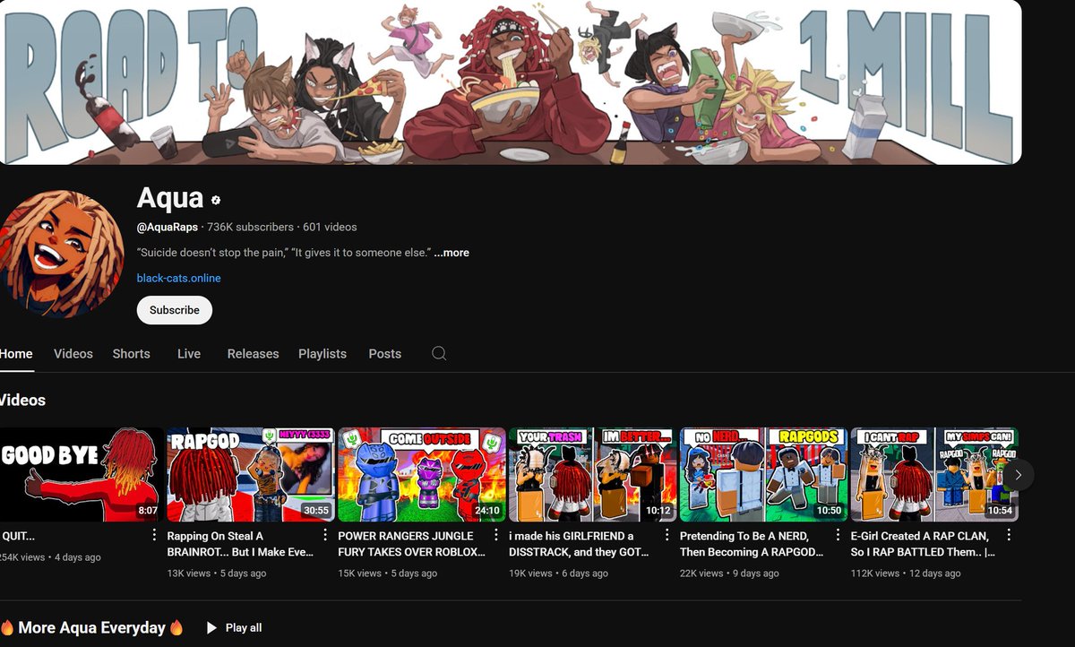
Task: Open the I CANT RAP 10:54 thumbnail
Action: pyautogui.click(x=934, y=474)
